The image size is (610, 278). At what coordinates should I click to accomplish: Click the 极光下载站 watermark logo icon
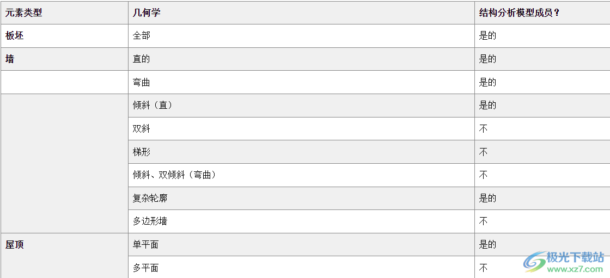(x=534, y=262)
